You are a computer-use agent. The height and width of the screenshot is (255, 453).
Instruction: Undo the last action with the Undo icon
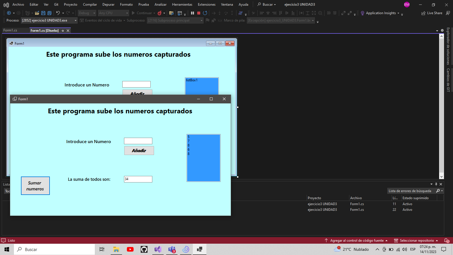(58, 13)
